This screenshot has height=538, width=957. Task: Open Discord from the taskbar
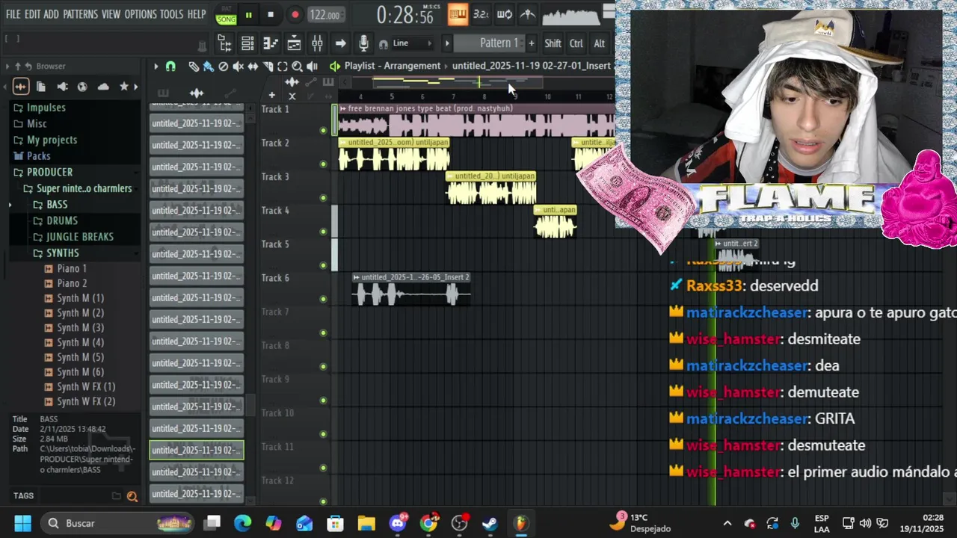tap(398, 523)
